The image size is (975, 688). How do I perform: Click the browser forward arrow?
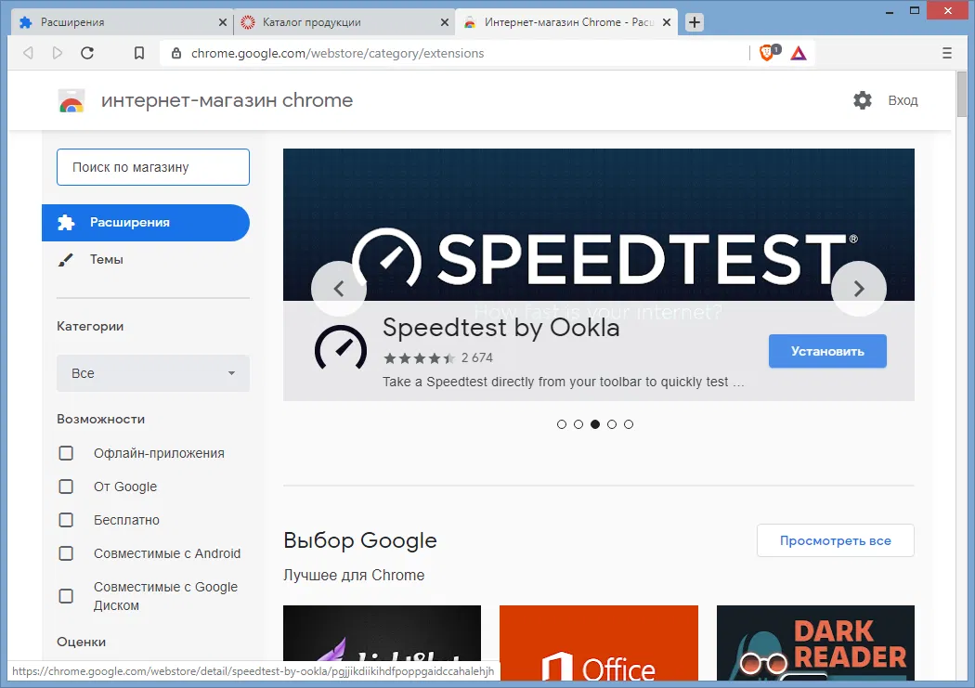(x=58, y=53)
